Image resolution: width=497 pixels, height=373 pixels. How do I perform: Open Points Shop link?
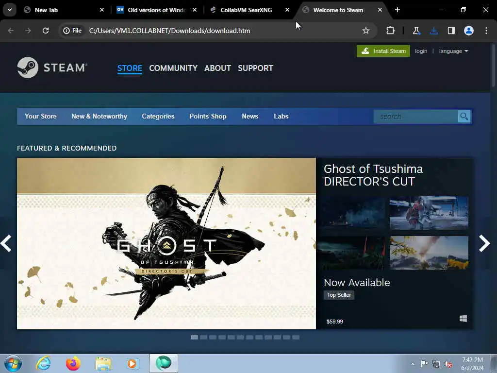(208, 117)
